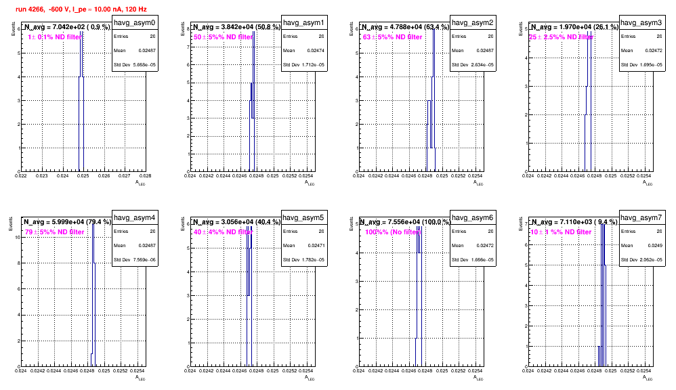
Task: Click the N_avg = 7.110e+03 label
Action: (574, 222)
